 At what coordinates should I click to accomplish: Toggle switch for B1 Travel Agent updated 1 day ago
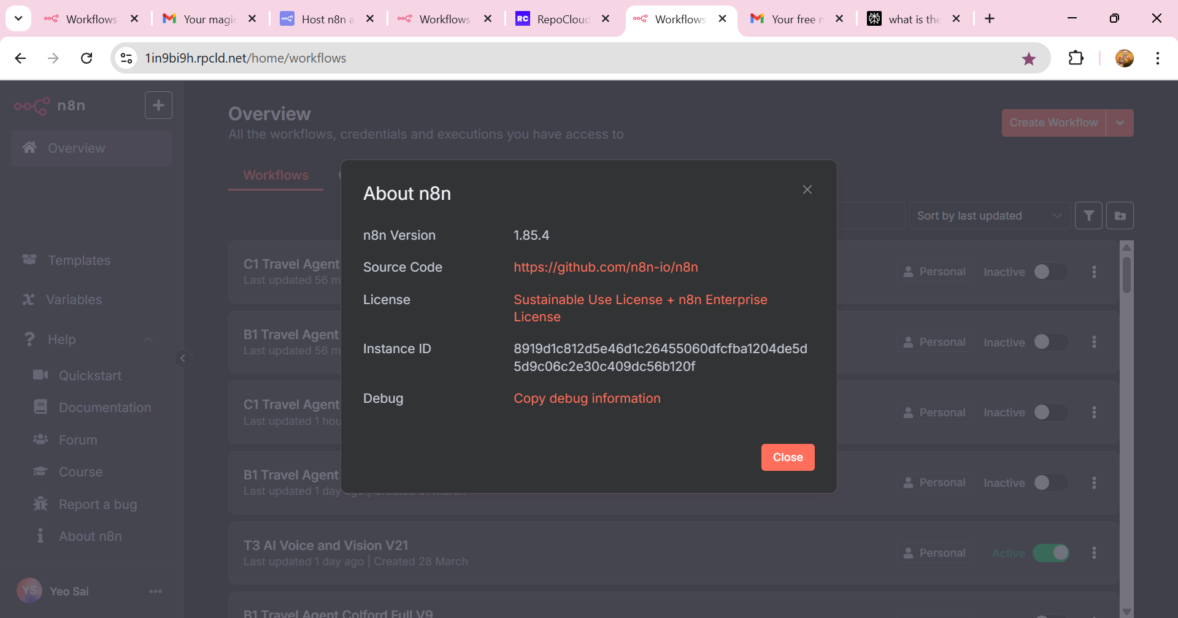1050,483
